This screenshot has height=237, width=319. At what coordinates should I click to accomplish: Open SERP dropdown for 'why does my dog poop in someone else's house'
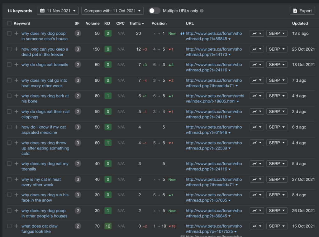(x=277, y=33)
